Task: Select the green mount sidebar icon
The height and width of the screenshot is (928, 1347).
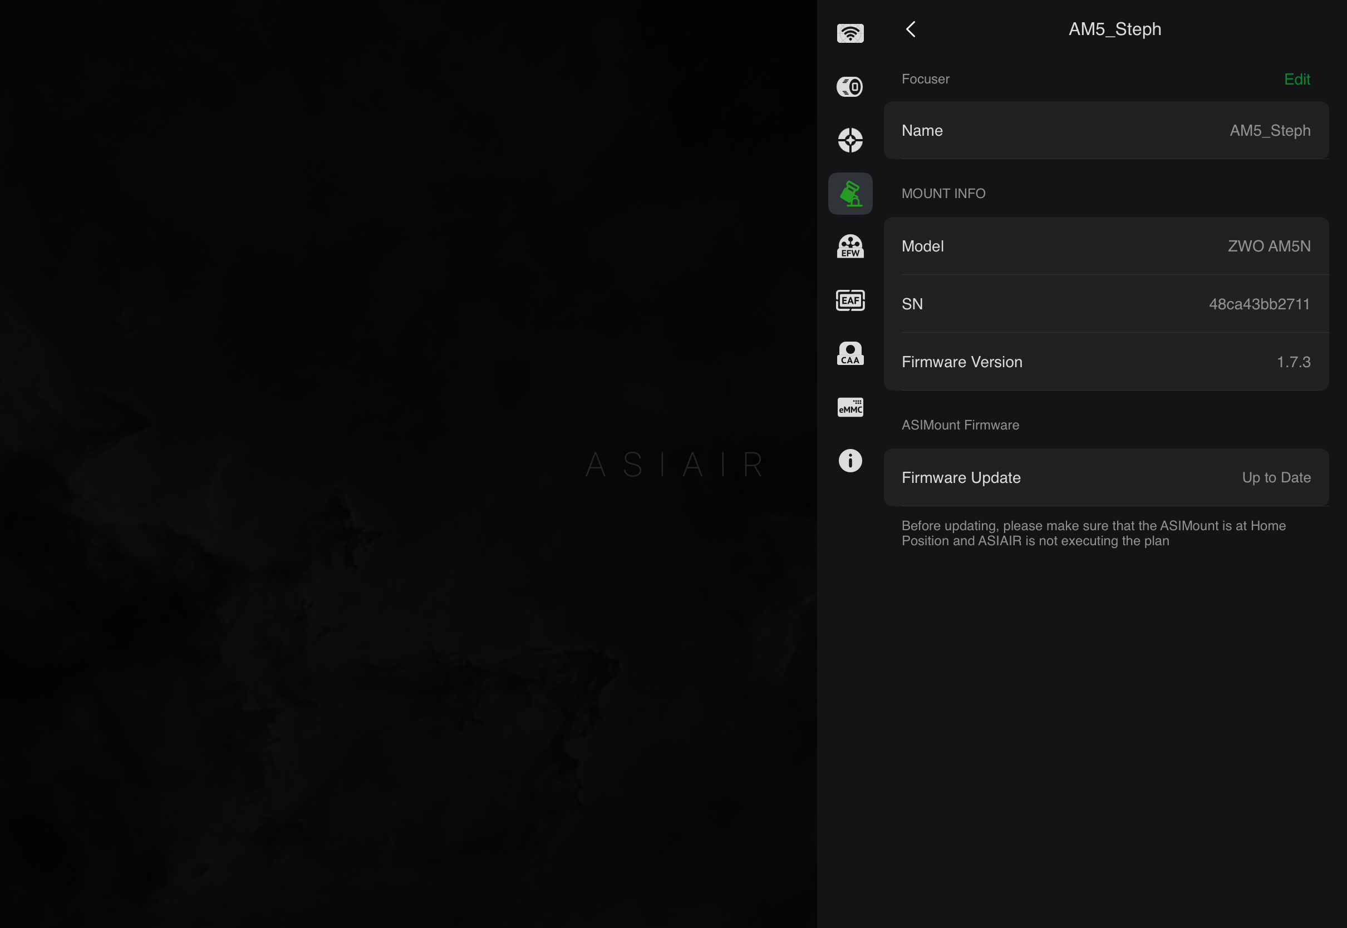Action: 850,194
